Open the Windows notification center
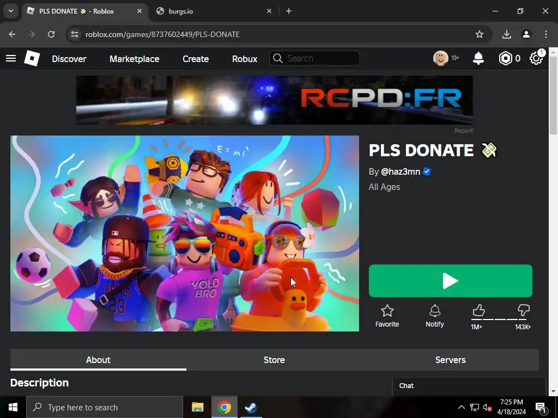 541,407
